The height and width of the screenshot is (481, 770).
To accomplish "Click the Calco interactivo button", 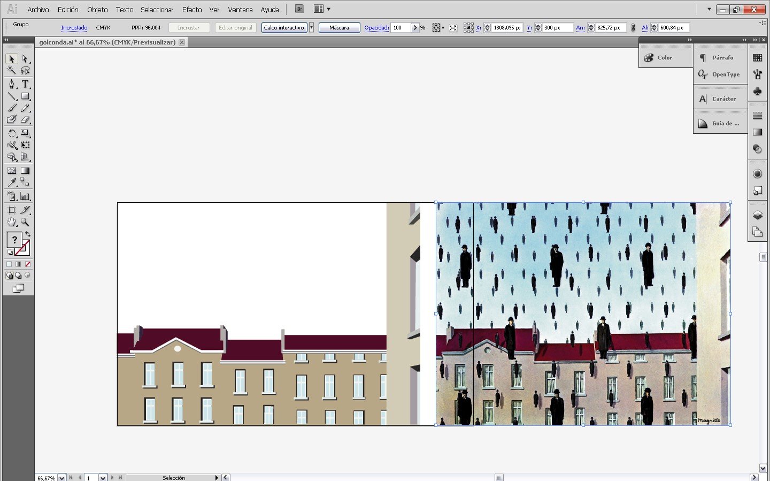I will click(284, 28).
